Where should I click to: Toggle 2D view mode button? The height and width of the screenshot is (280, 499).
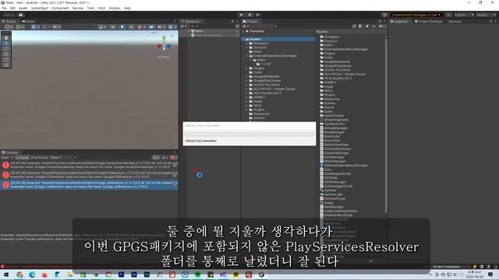point(112,27)
